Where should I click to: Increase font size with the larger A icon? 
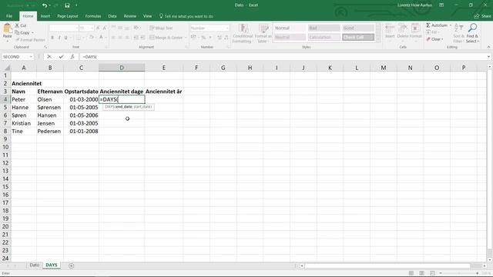point(98,28)
